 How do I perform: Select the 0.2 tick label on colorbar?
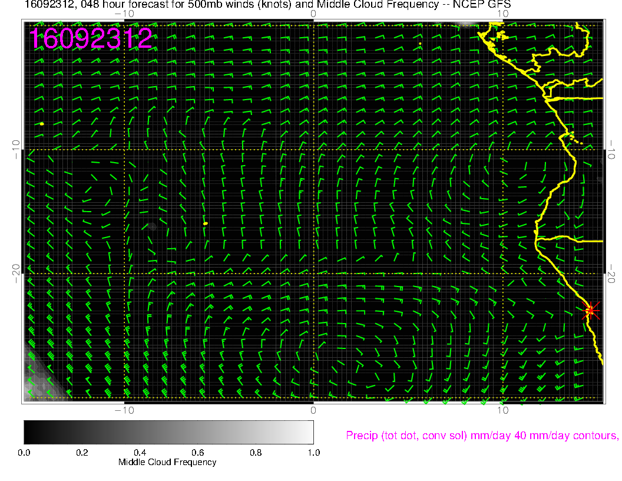[82, 453]
